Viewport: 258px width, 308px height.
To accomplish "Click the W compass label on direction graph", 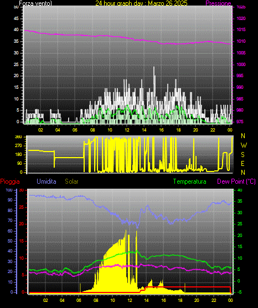I will [244, 145].
